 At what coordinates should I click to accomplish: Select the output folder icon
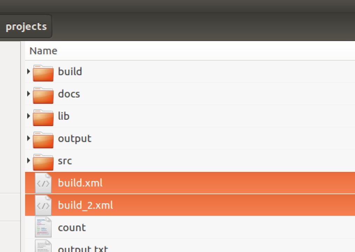(x=43, y=140)
